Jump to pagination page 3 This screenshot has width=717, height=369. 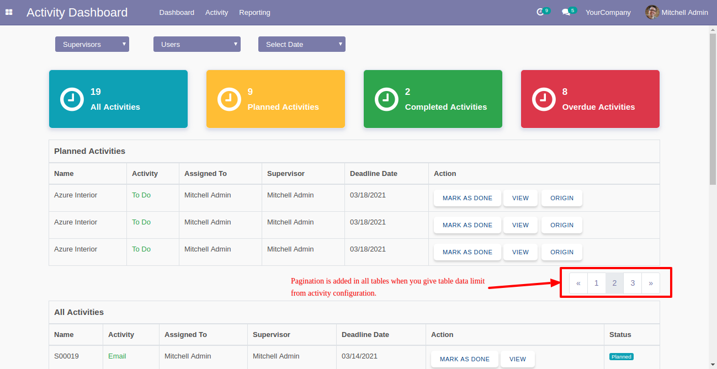click(633, 283)
